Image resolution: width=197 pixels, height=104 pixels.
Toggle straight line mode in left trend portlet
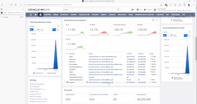tap(58, 30)
